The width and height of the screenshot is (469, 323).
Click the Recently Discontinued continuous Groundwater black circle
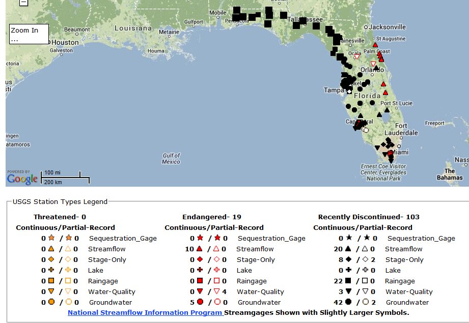[348, 302]
